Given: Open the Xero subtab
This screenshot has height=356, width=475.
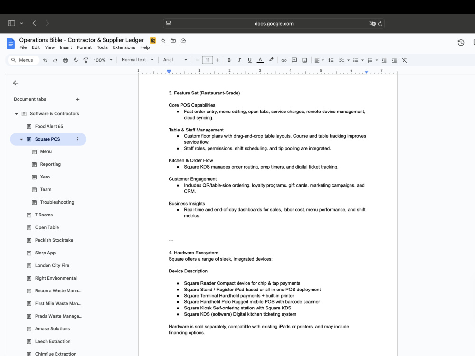Looking at the screenshot, I should [45, 177].
